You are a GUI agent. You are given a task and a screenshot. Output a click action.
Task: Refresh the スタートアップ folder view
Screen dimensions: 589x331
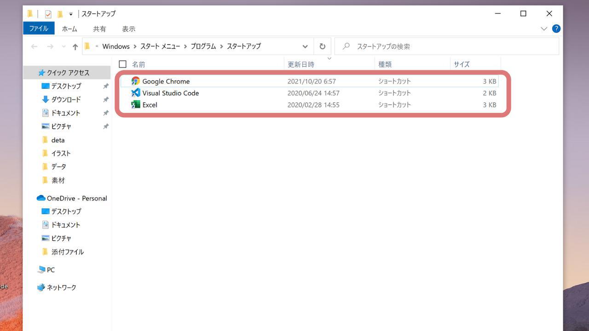click(322, 46)
